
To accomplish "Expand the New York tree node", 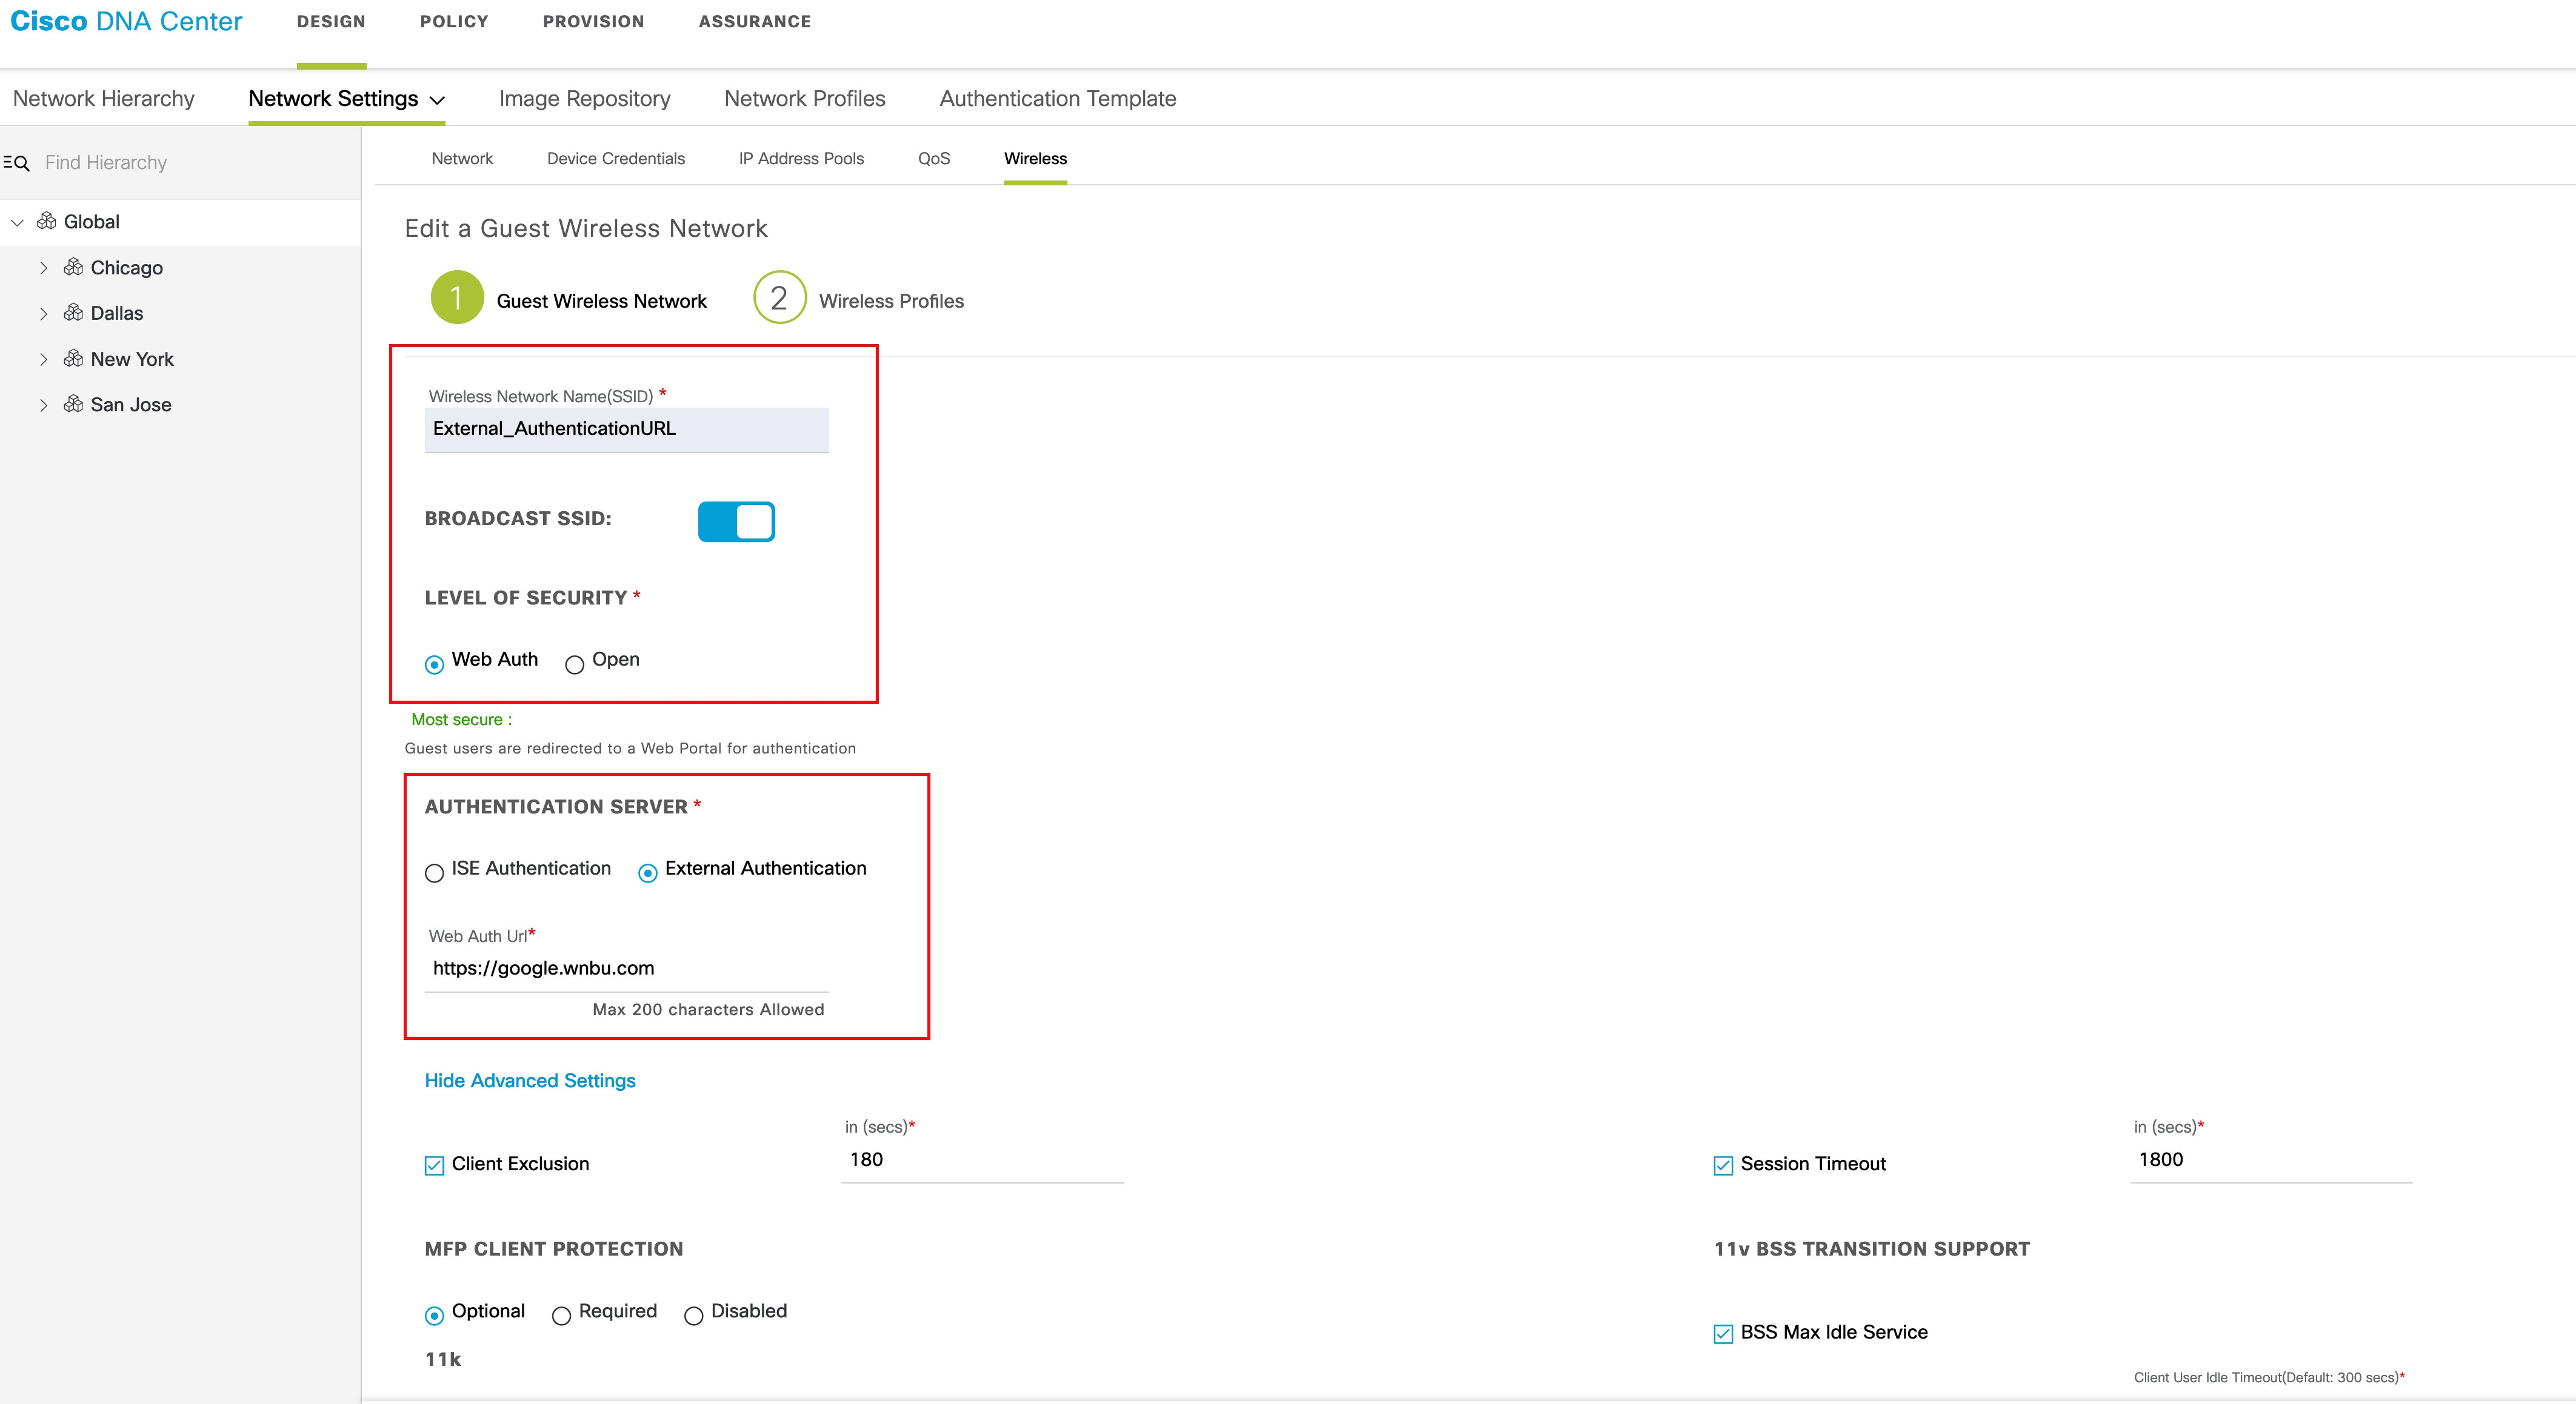I will pyautogui.click(x=43, y=359).
